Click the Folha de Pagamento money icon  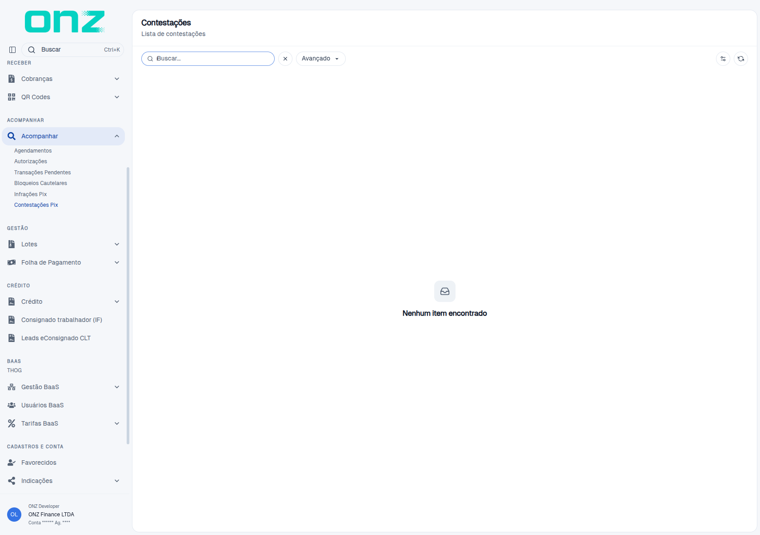(x=12, y=262)
